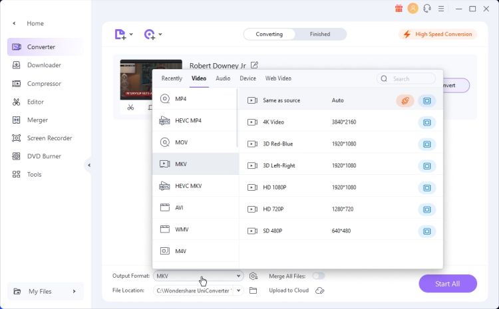Open the support headset icon

(x=427, y=9)
